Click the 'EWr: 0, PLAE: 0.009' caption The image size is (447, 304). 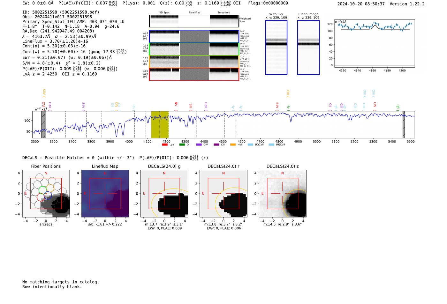click(165, 228)
